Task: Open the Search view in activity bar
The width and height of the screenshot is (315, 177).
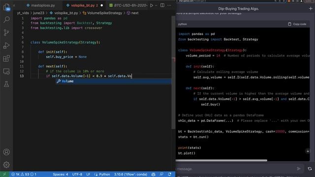Action: (x=6, y=20)
